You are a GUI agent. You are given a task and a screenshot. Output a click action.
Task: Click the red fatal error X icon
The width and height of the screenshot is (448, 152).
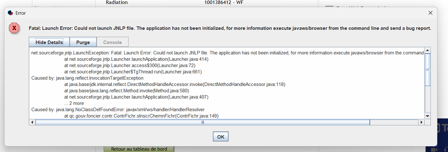(14, 28)
